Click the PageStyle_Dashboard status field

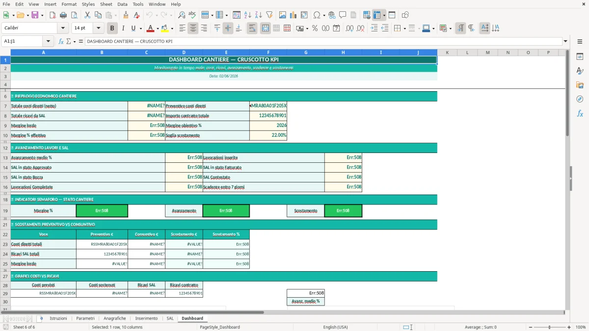click(x=220, y=327)
